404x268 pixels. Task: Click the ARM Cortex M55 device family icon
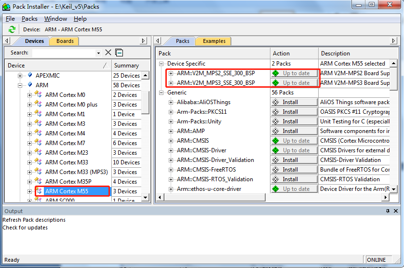[39, 191]
